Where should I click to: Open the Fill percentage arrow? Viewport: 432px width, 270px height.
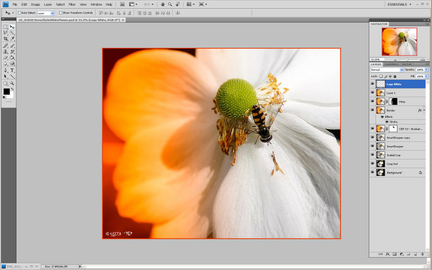click(x=427, y=76)
